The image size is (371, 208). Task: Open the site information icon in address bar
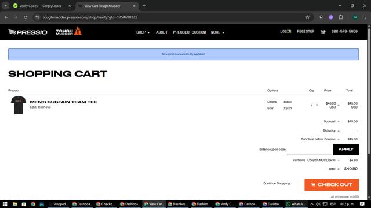click(37, 17)
